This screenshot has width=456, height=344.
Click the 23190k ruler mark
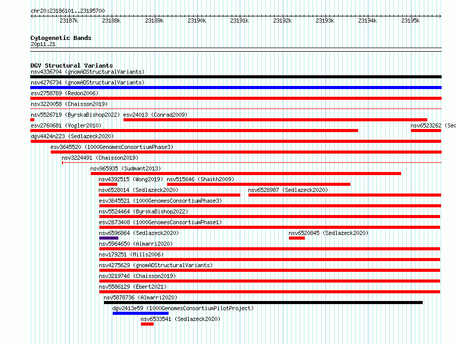197,20
